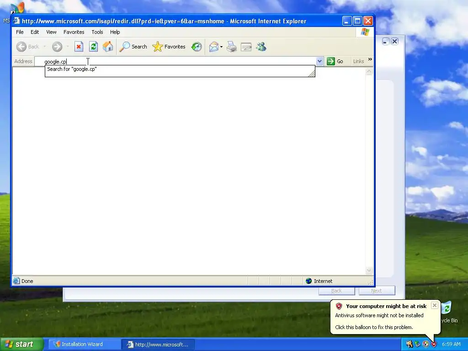Viewport: 468px width, 351px height.
Task: Click the round disc tray icon
Action: tap(425, 344)
